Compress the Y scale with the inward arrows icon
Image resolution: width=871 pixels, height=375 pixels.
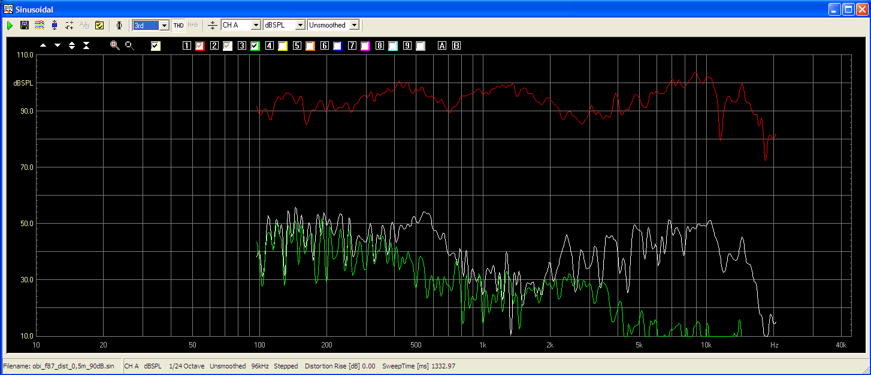86,45
